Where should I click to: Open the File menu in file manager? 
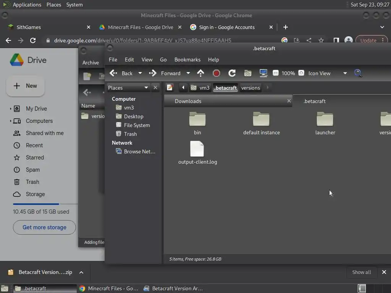pyautogui.click(x=113, y=60)
